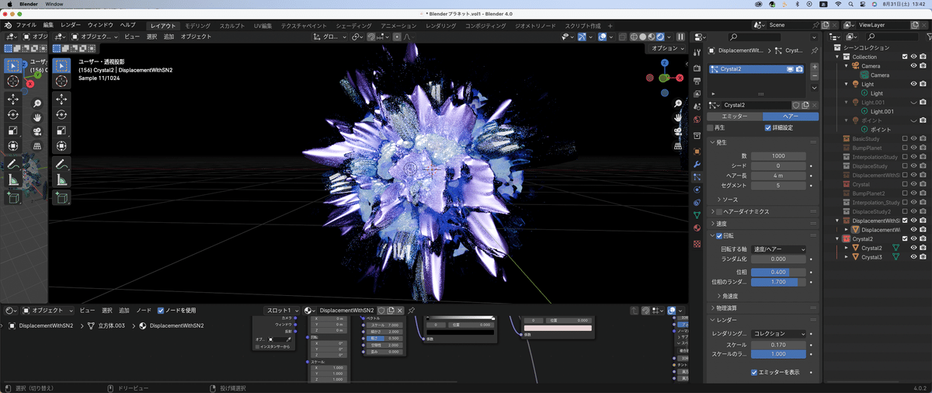Image resolution: width=932 pixels, height=393 pixels.
Task: Select the Rotate tool in viewport toolbar
Action: coord(62,115)
